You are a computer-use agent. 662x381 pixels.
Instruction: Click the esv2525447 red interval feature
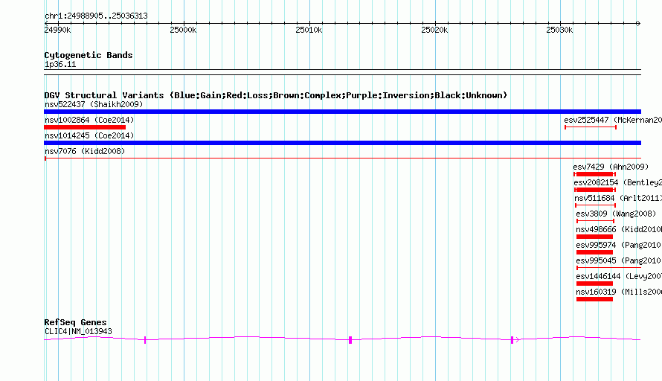591,127
